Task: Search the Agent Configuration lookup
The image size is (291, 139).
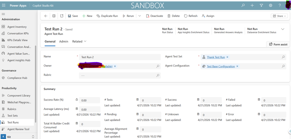Action: click(283, 66)
